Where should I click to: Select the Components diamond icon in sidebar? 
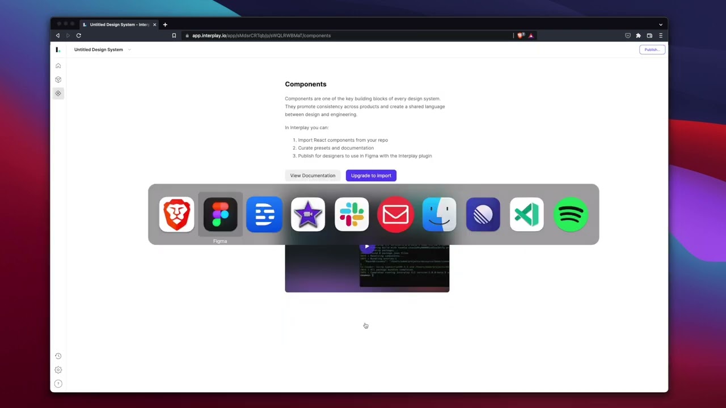[x=58, y=93]
